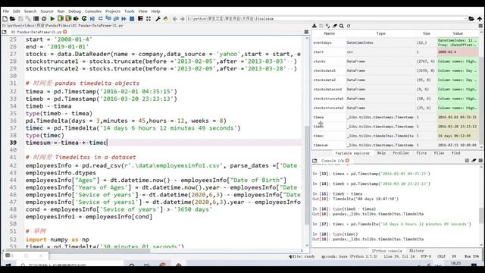The width and height of the screenshot is (485, 273).
Task: Open PYTHONPATH manager icon
Action: [x=166, y=19]
